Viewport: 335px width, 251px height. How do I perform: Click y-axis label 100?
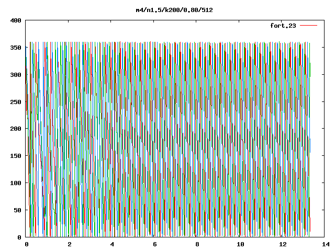click(x=16, y=183)
